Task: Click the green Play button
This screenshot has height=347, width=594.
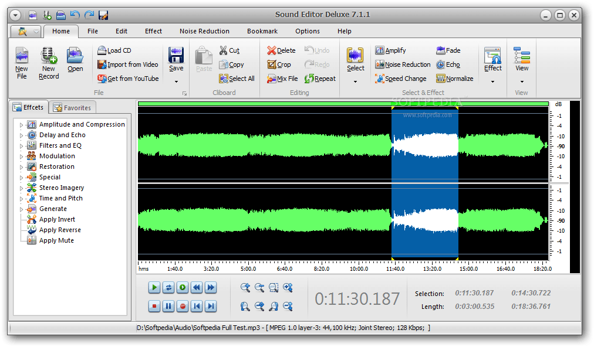Action: coord(154,288)
